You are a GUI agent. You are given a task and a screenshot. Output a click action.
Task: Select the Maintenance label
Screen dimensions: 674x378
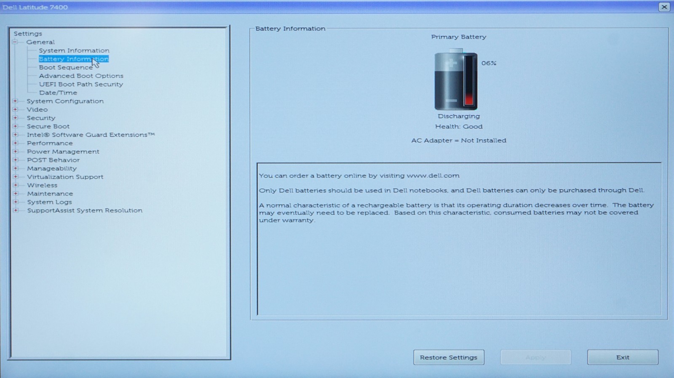pos(50,194)
